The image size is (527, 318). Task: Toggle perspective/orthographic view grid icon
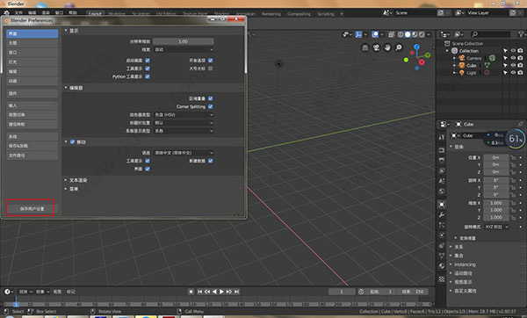365,47
